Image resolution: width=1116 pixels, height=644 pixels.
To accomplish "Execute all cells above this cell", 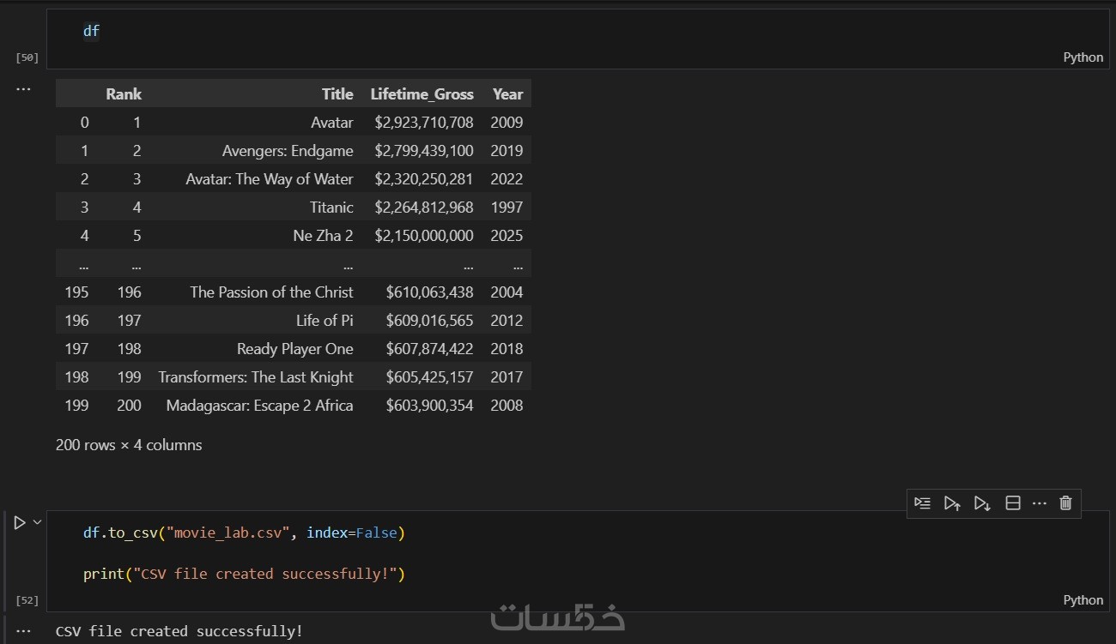I will (952, 503).
